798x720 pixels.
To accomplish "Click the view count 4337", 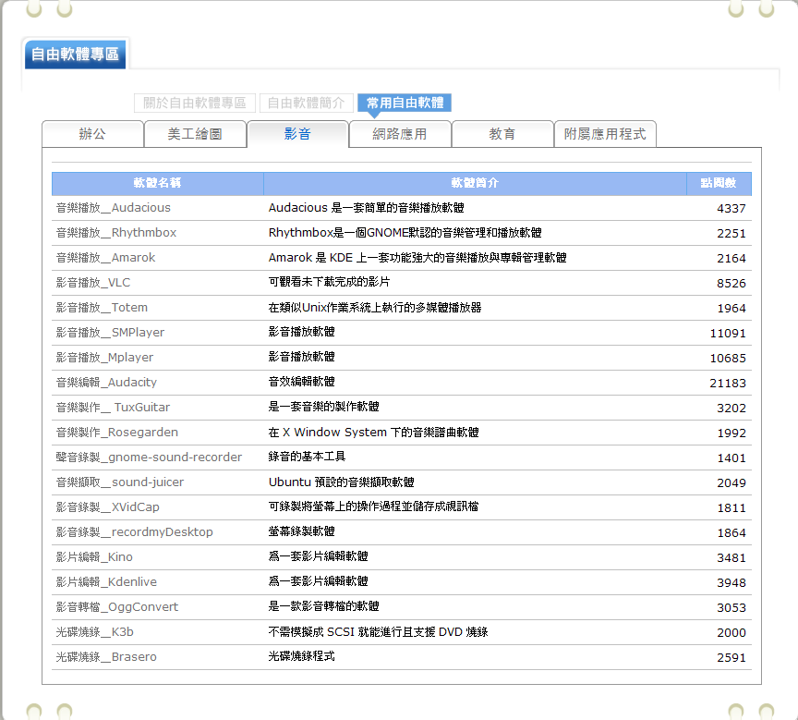I will point(731,208).
